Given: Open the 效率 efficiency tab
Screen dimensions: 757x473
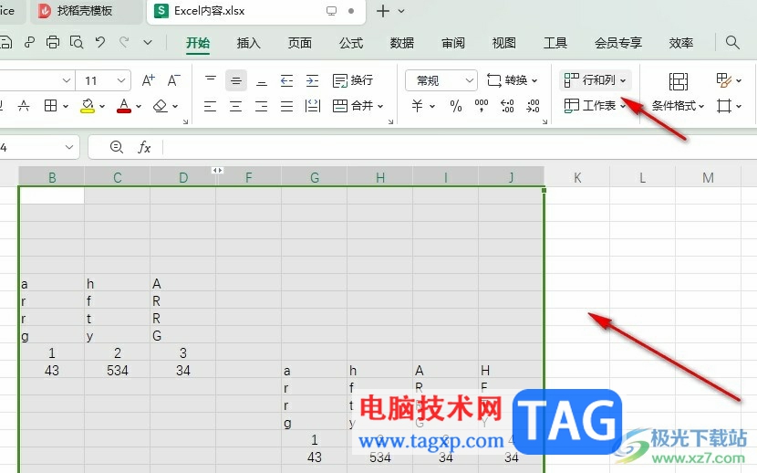Looking at the screenshot, I should coord(681,43).
